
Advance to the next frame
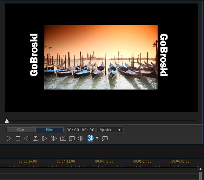click(x=44, y=139)
